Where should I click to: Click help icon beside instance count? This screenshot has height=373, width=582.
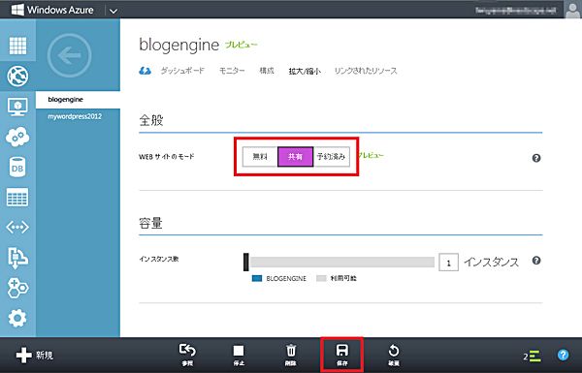(536, 261)
